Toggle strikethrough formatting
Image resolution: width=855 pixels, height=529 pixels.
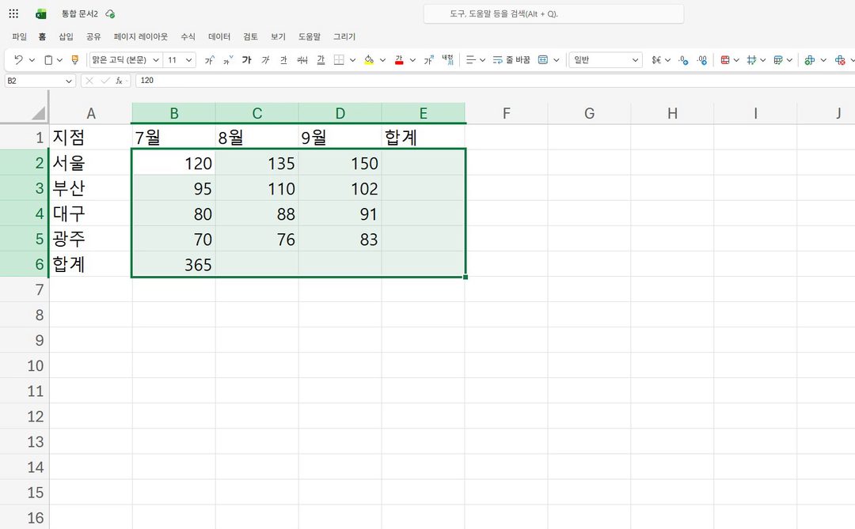click(302, 60)
